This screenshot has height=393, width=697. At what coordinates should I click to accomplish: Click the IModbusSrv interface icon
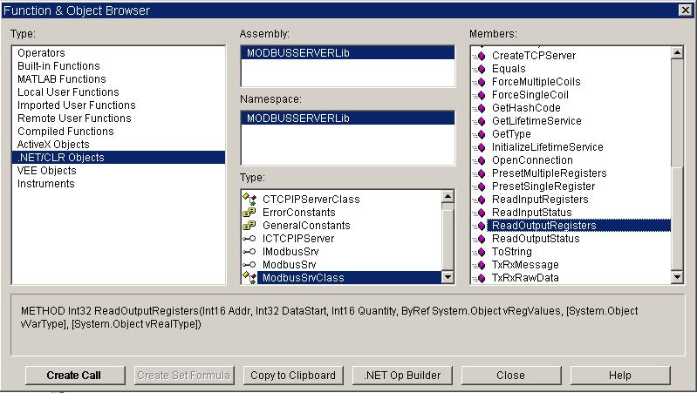249,252
